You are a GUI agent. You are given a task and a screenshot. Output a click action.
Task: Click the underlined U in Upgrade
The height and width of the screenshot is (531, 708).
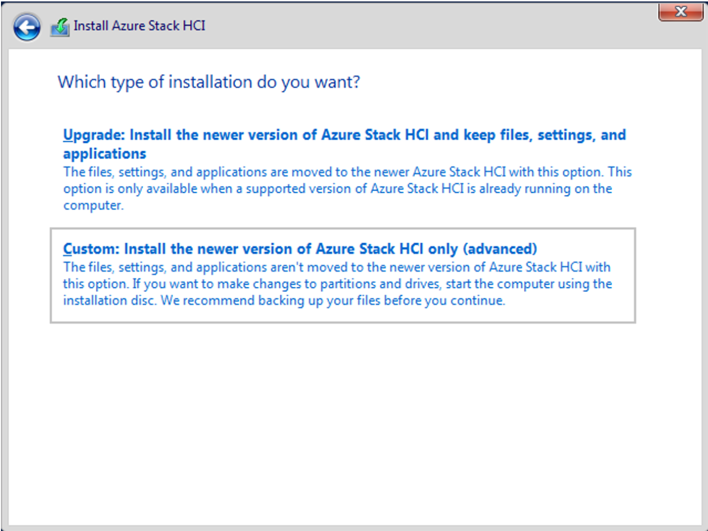click(66, 135)
